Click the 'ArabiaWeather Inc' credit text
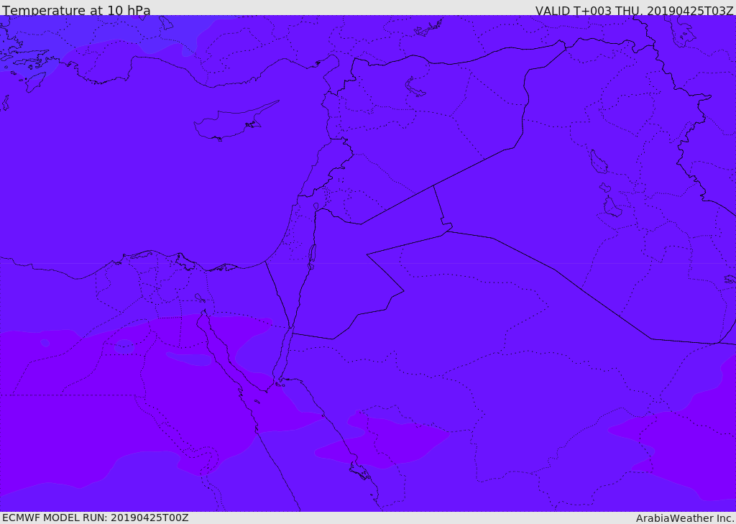The width and height of the screenshot is (736, 524). [x=685, y=518]
